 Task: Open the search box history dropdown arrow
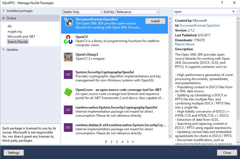pos(237,11)
